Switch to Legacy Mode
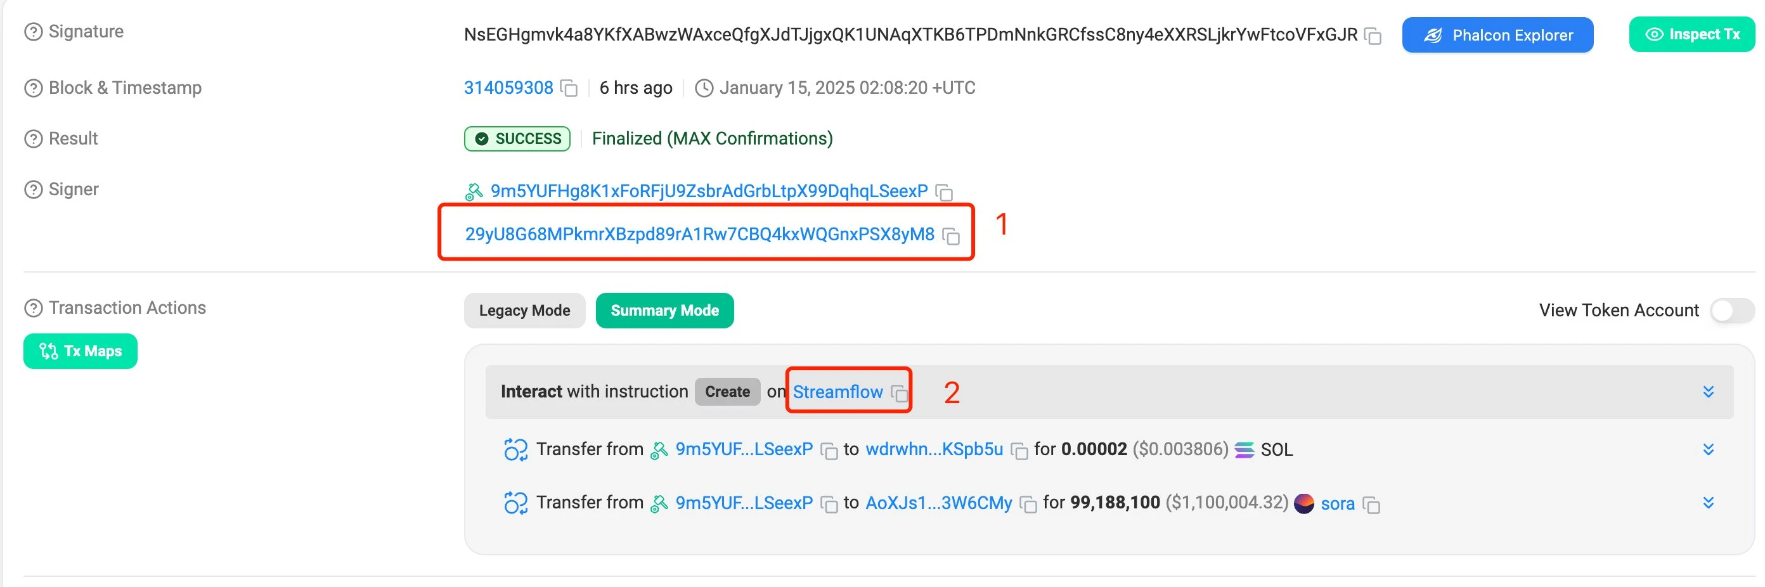1765x587 pixels. (x=524, y=310)
